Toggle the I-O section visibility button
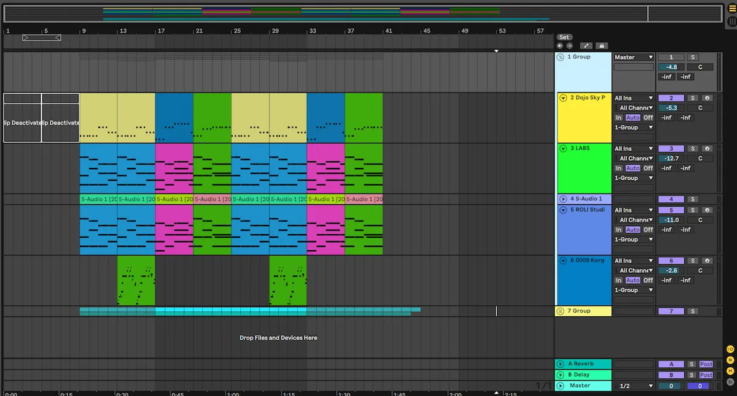The image size is (737, 396). 730,349
